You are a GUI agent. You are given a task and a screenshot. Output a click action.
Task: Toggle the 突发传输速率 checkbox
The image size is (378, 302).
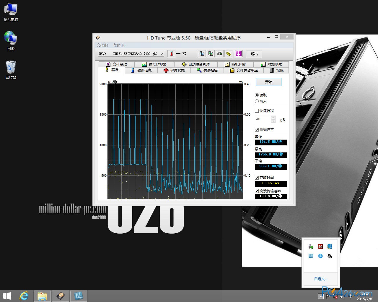pos(257,191)
